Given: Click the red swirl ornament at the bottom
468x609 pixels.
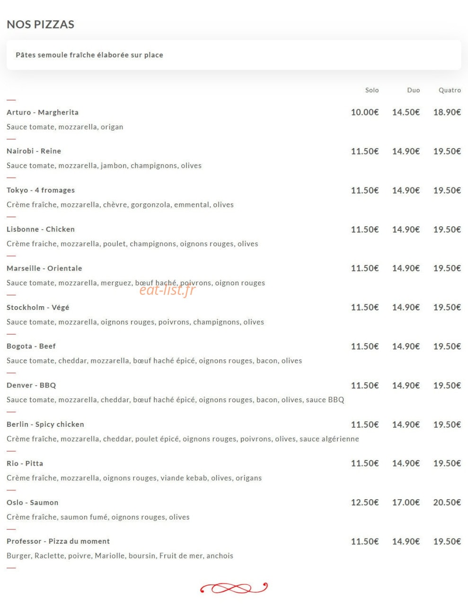Looking at the screenshot, I should (234, 588).
